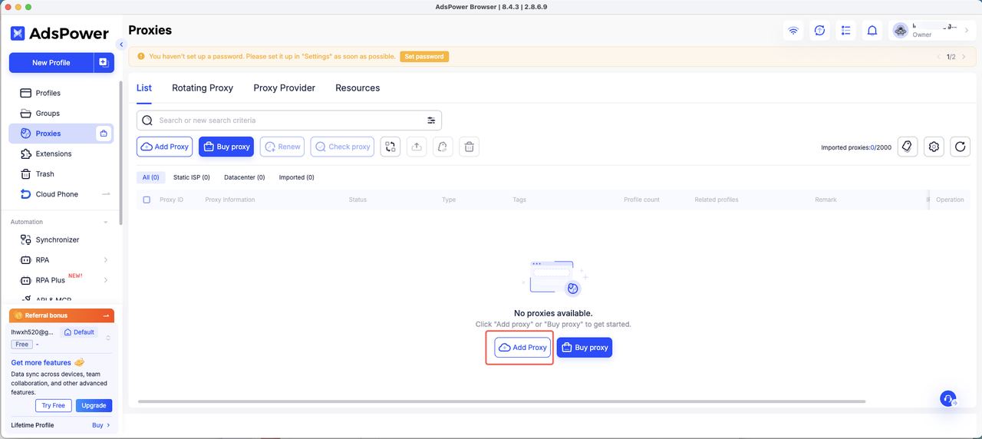Click Add Proxy under No proxies available
This screenshot has height=439, width=982.
click(522, 348)
